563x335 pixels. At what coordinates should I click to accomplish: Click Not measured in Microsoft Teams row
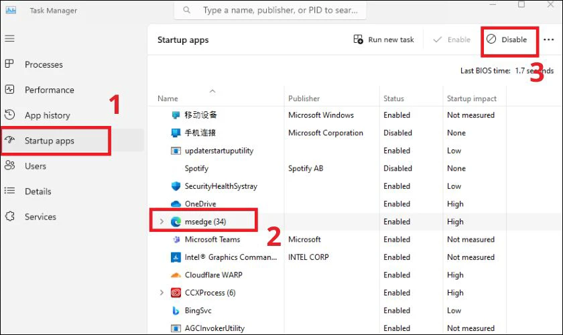coord(471,239)
